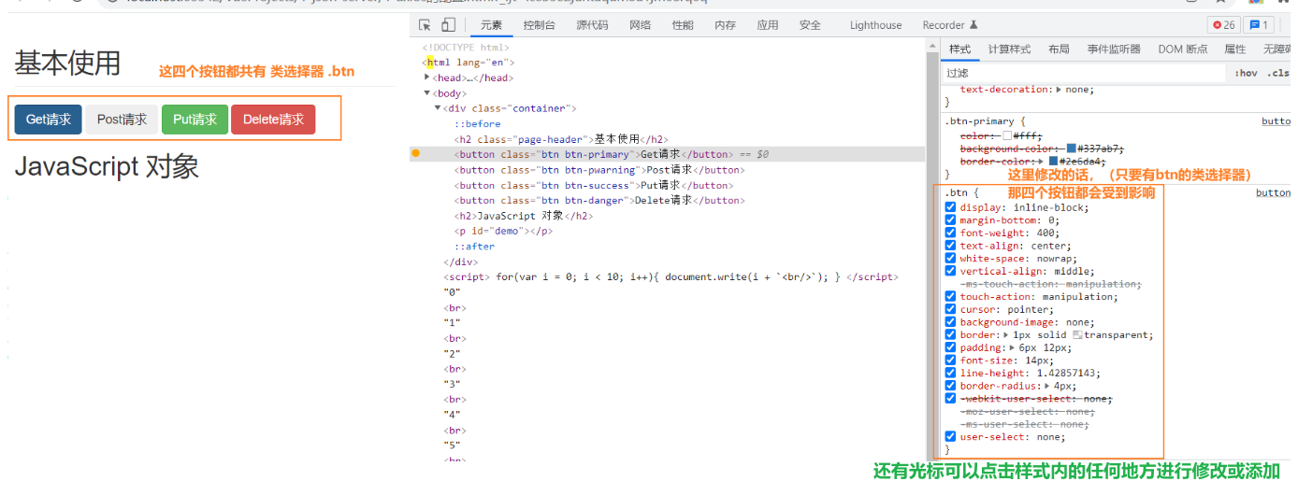Image resolution: width=1298 pixels, height=481 pixels.
Task: Open the 网络 (Network) tab
Action: pyautogui.click(x=640, y=25)
